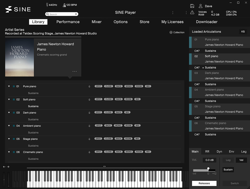The height and width of the screenshot is (189, 250).
Task: Collapse the 01 Pure piano instrument
Action: tap(9, 86)
